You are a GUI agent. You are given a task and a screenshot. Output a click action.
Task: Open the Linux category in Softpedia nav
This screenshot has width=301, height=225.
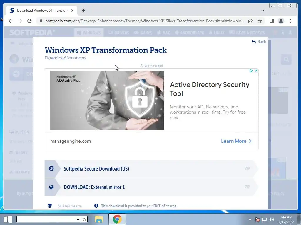click(x=217, y=33)
